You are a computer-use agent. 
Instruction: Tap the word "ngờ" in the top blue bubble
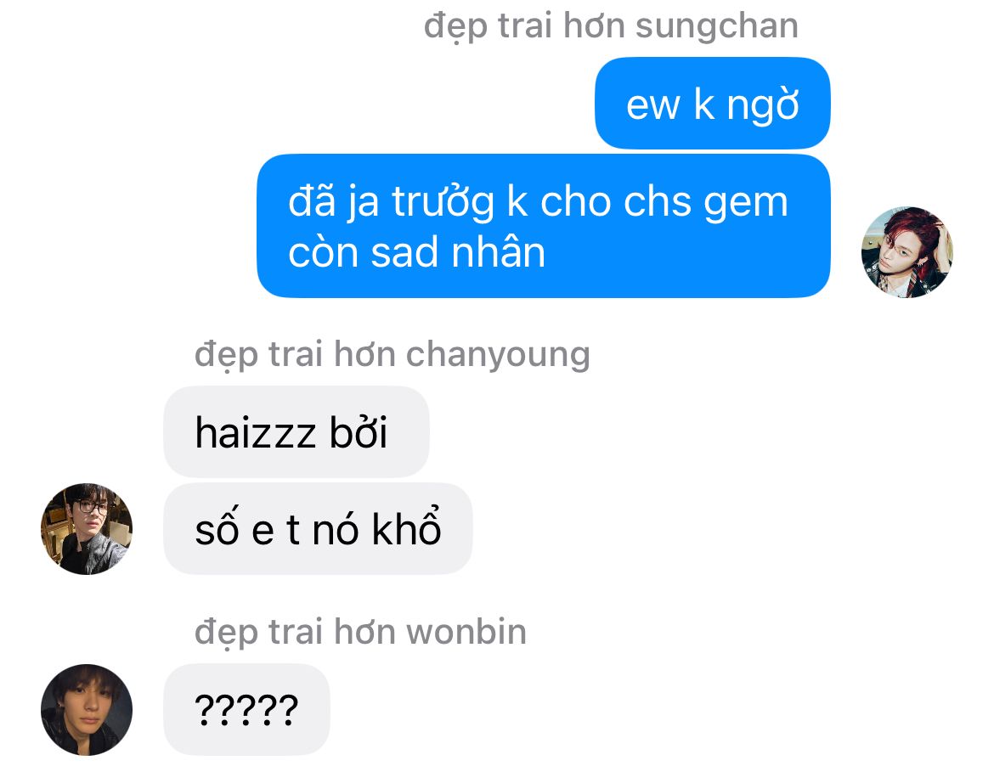763,105
